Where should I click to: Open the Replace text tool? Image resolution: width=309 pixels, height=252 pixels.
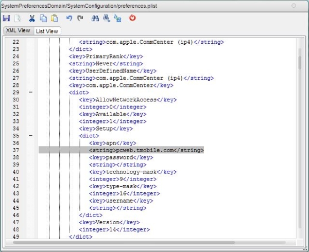117,18
